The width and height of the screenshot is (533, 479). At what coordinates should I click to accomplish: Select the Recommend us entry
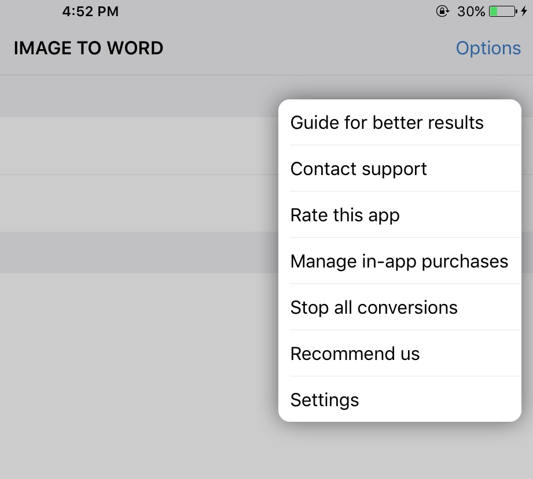[355, 354]
